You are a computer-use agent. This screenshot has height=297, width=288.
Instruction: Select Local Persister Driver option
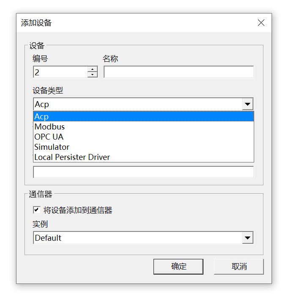pos(143,157)
